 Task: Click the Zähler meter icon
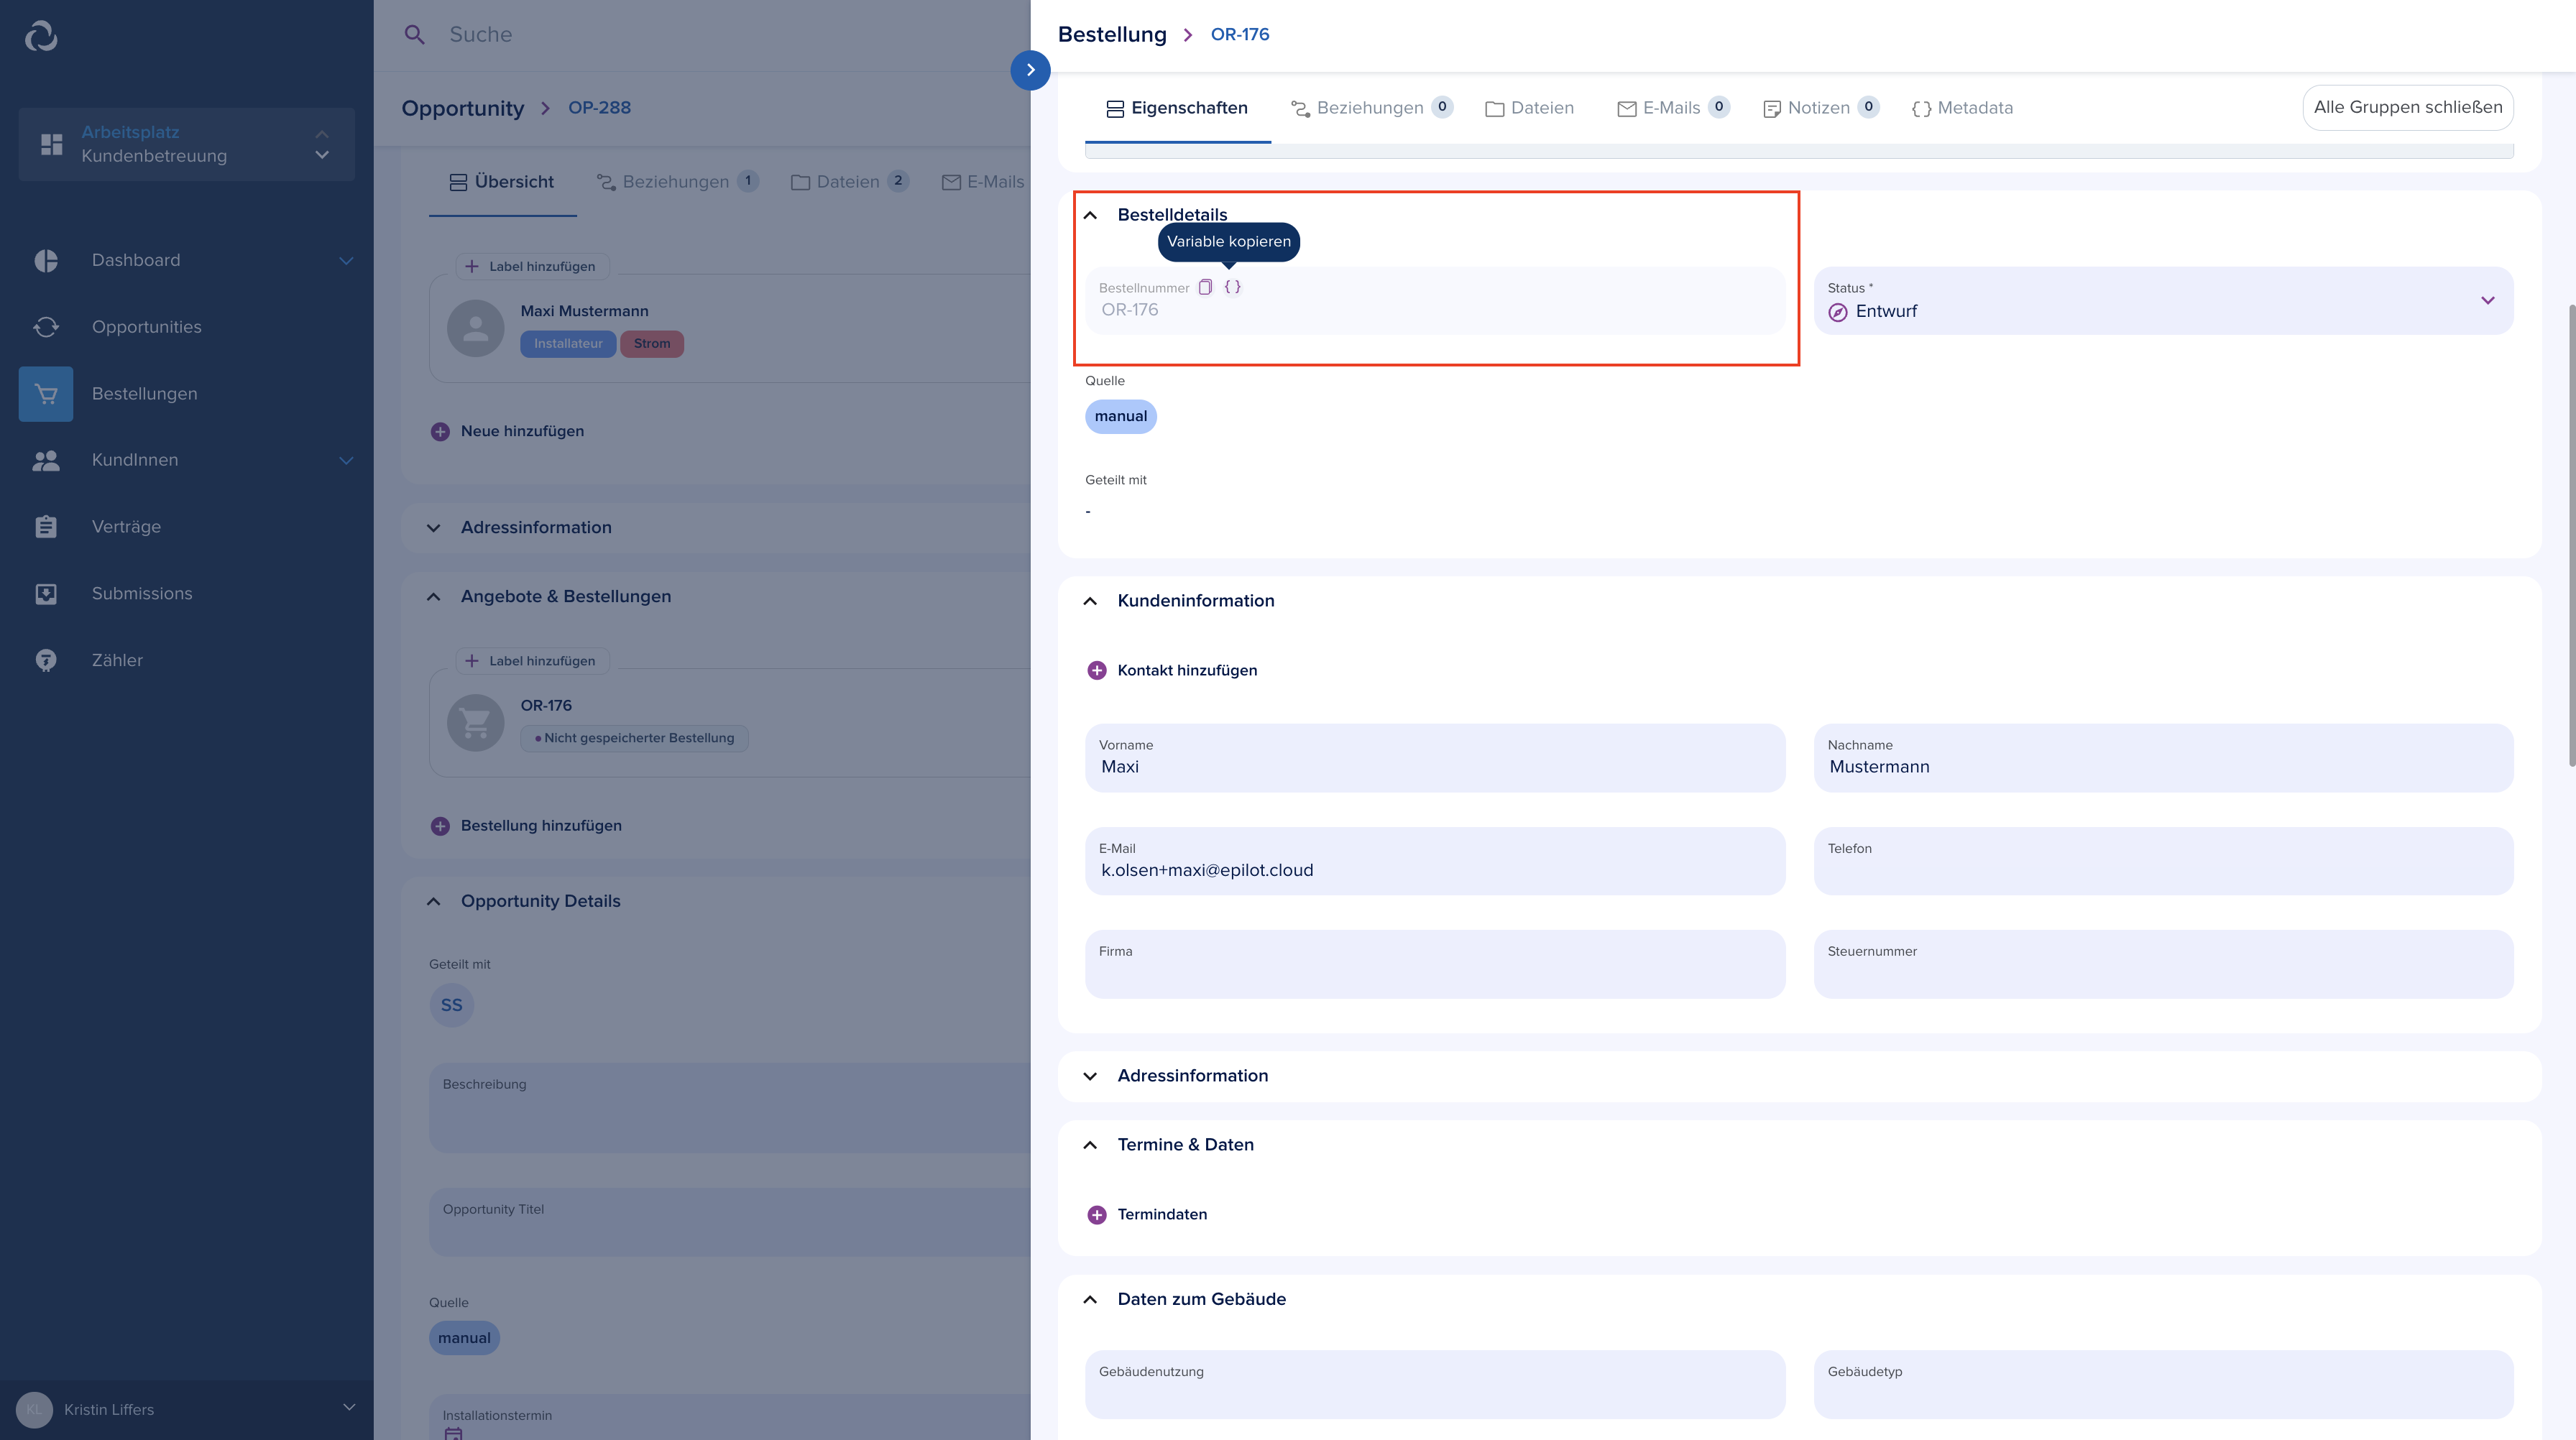pos(46,660)
